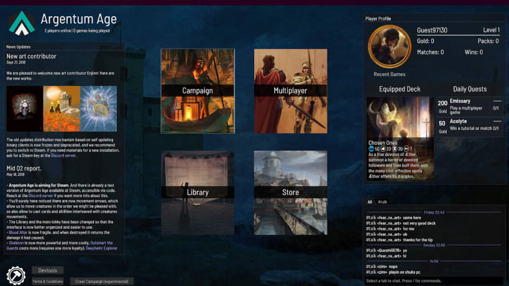Switch to Daily Quests tab
This screenshot has height=286, width=509.
[x=470, y=89]
